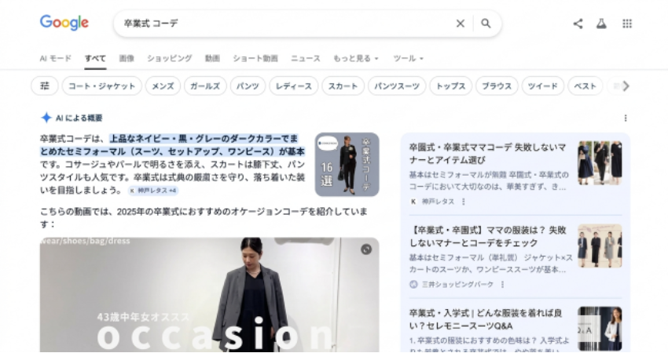Select the ブラウス filter chip
This screenshot has width=668, height=353.
point(497,86)
